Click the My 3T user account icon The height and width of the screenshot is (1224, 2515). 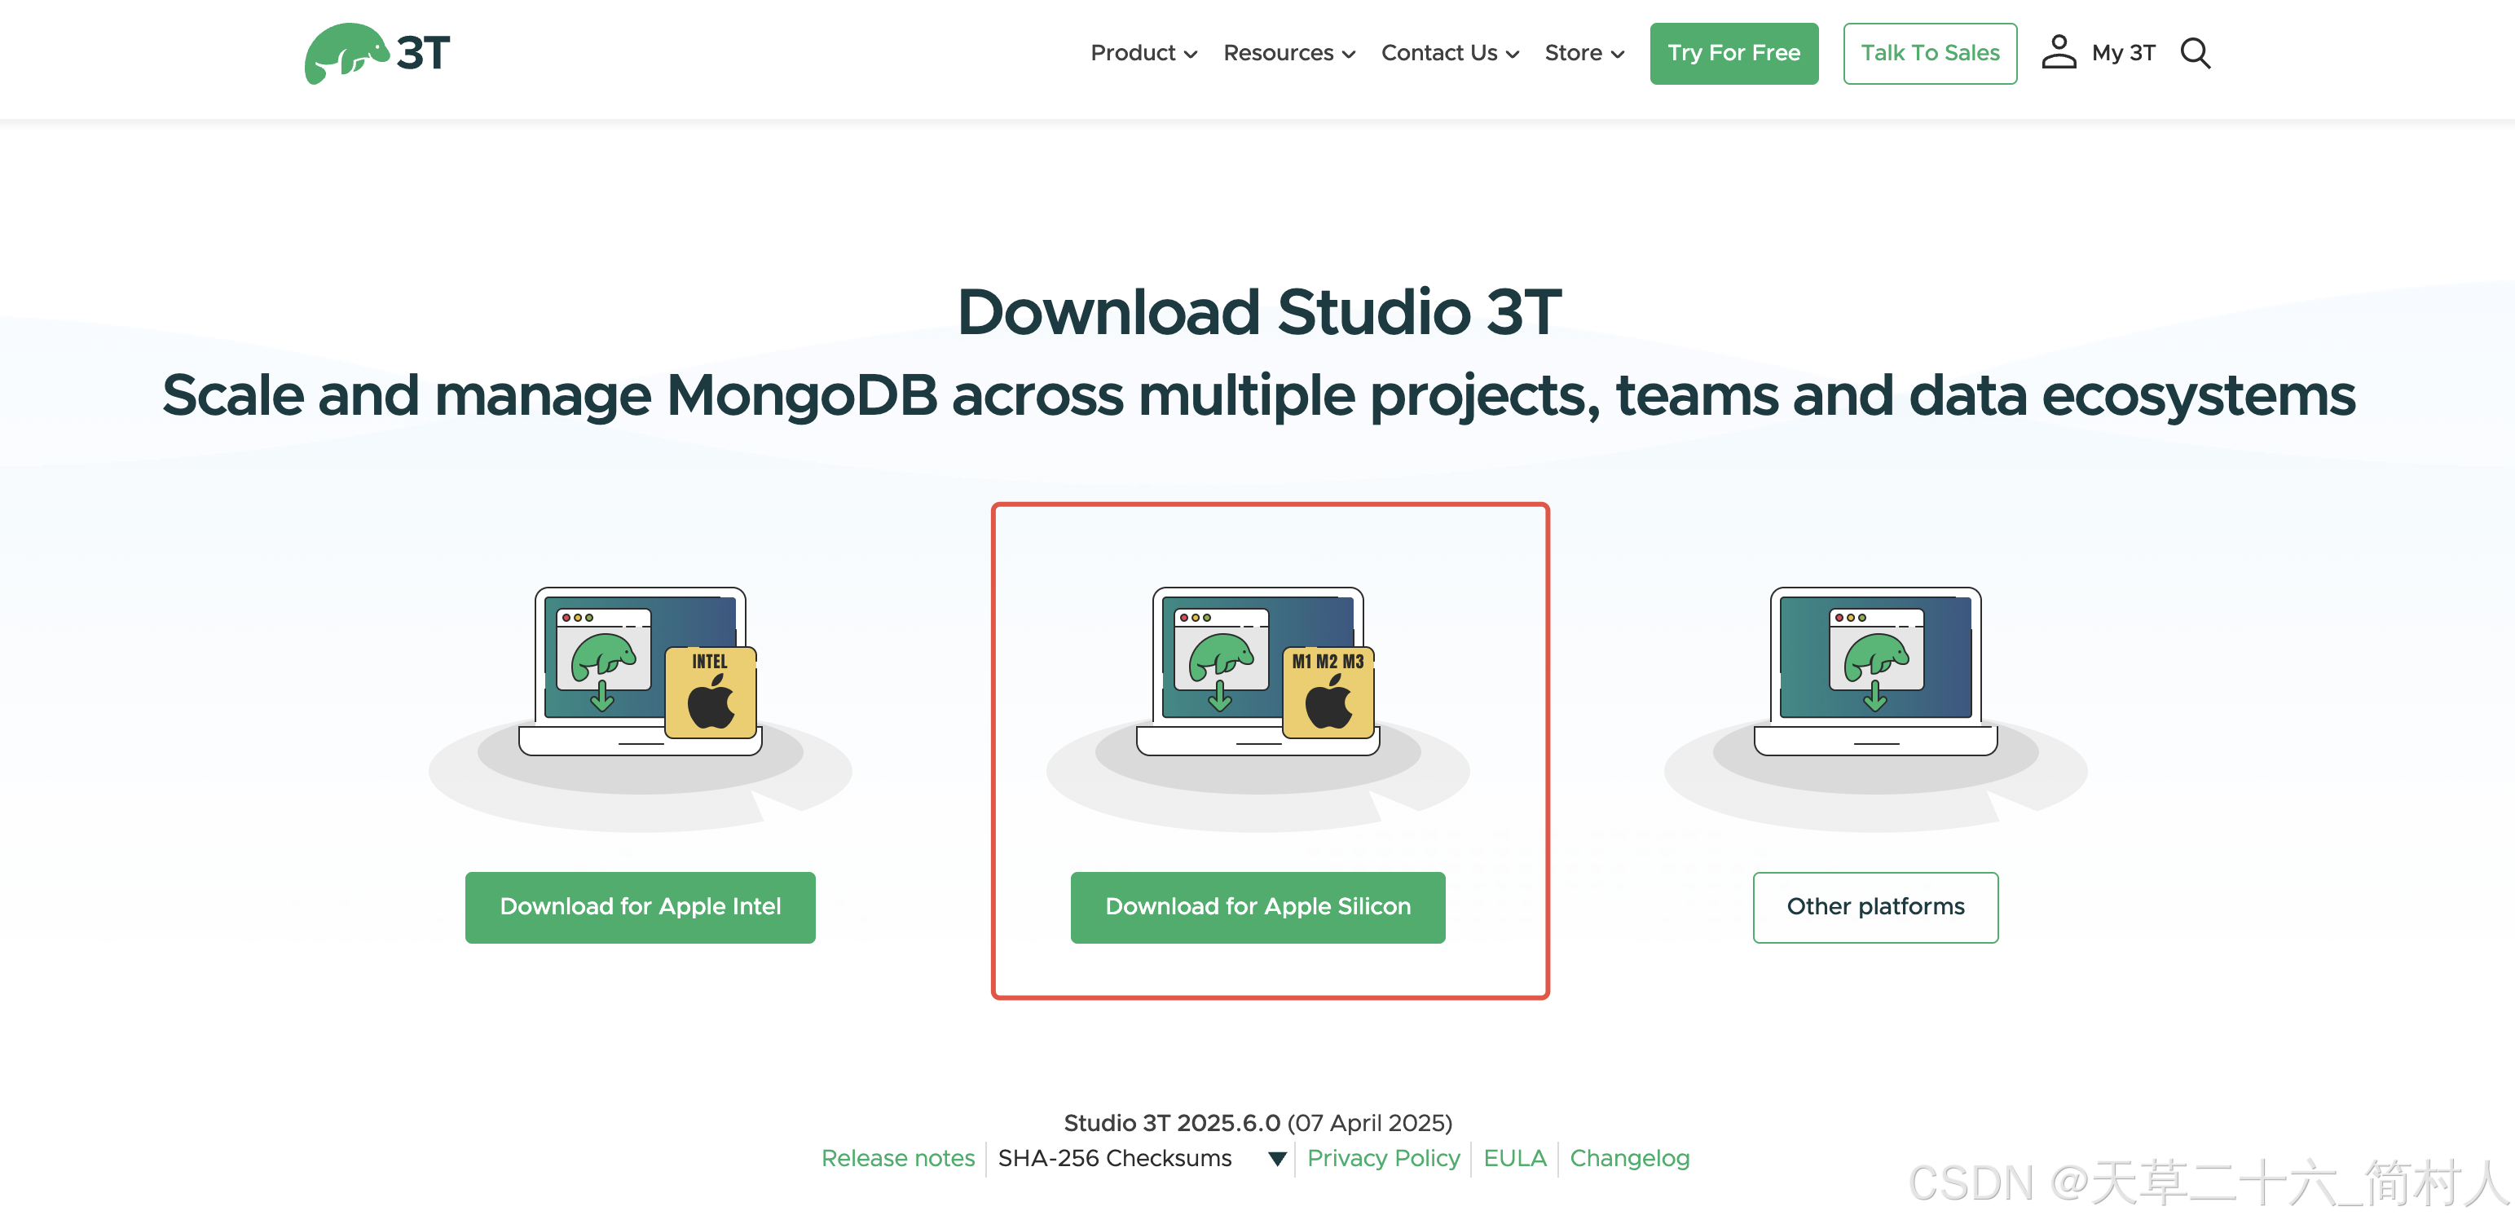(2058, 53)
